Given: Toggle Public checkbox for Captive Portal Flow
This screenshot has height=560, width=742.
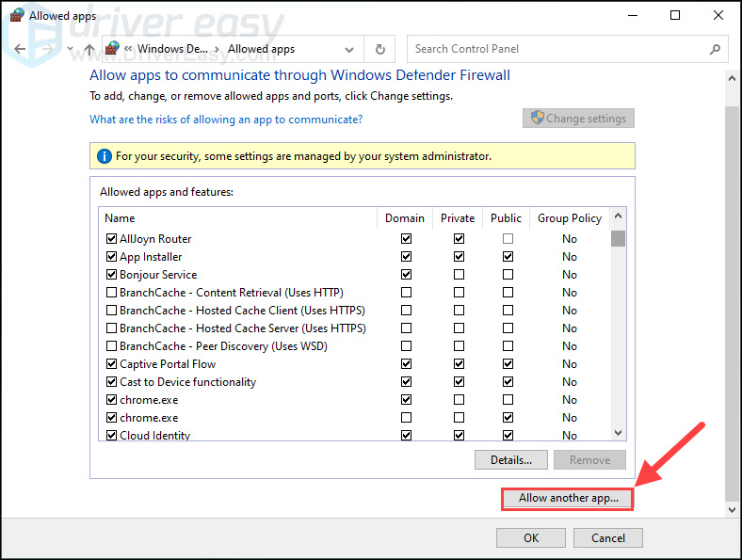Looking at the screenshot, I should (x=508, y=364).
